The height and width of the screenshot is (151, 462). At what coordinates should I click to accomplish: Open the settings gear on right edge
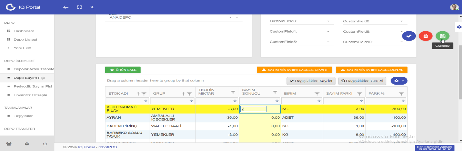click(459, 27)
